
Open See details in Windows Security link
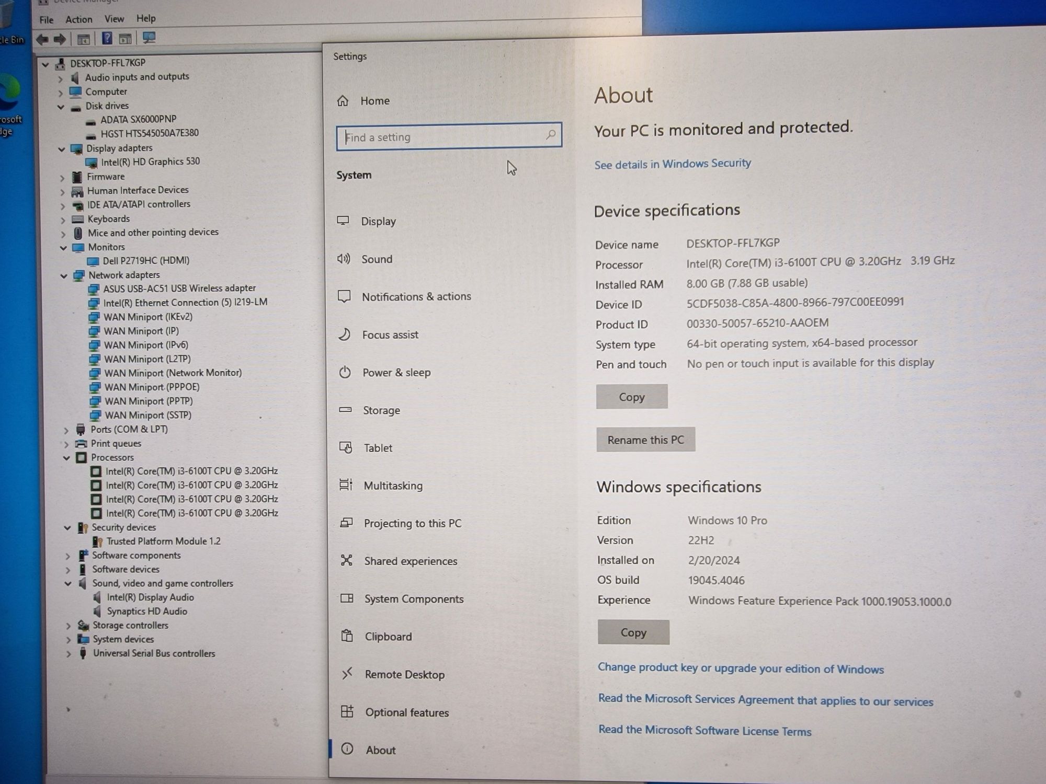[673, 164]
